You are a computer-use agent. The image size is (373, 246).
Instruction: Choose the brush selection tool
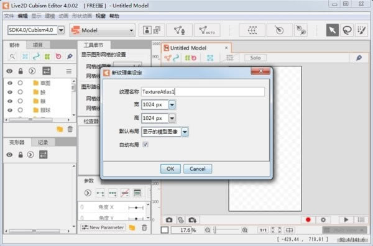coord(362,30)
